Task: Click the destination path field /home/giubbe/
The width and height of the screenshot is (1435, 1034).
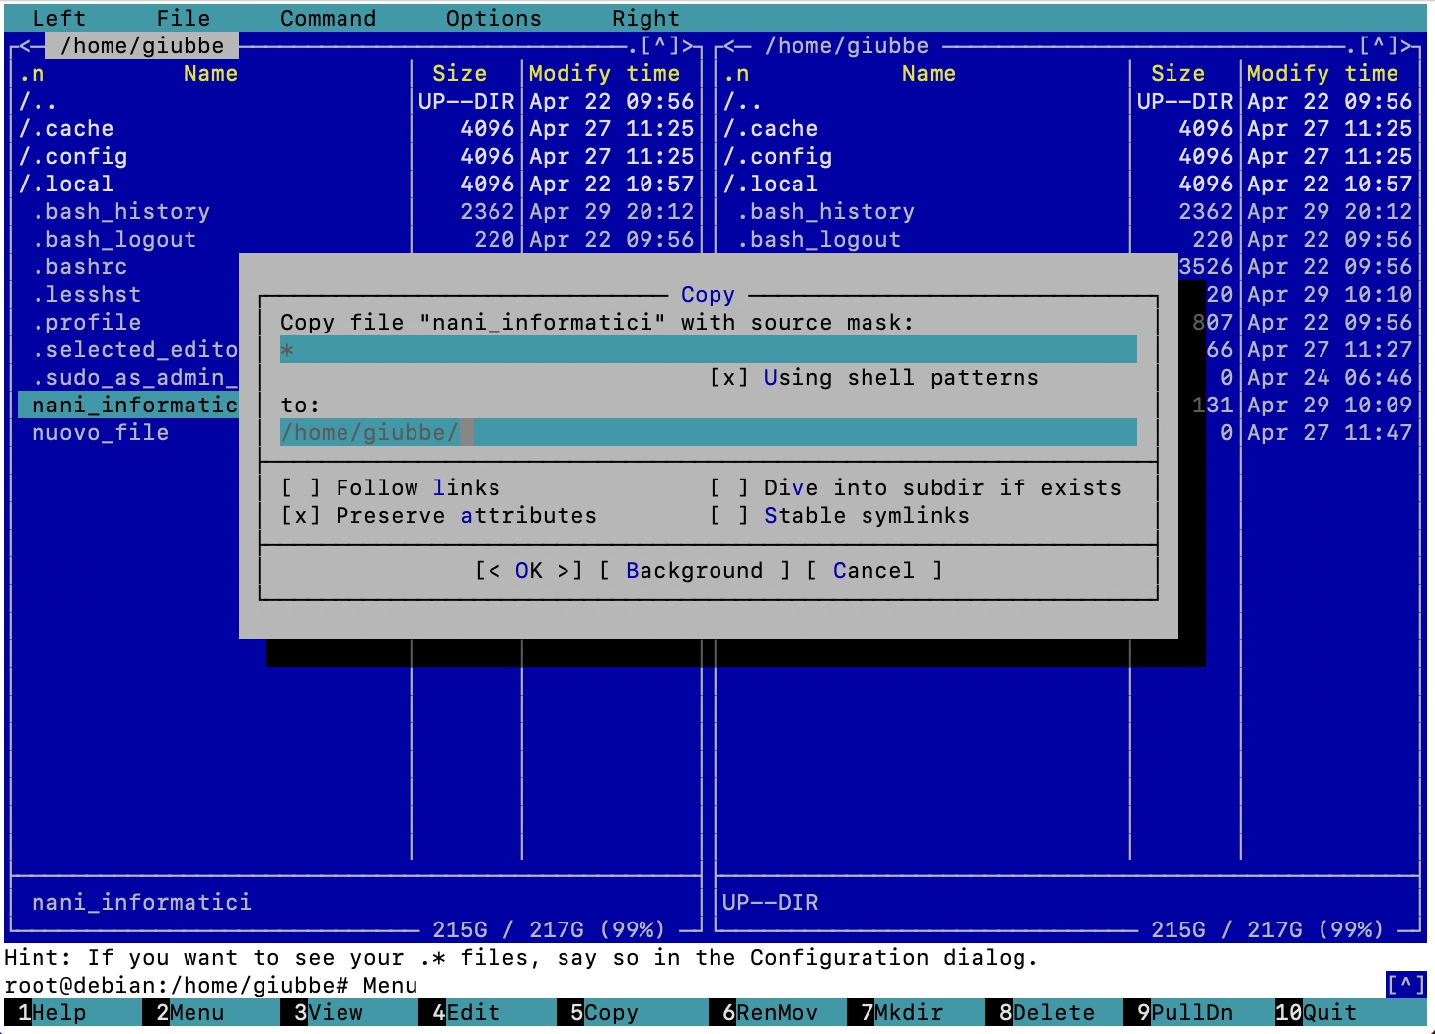Action: [707, 433]
